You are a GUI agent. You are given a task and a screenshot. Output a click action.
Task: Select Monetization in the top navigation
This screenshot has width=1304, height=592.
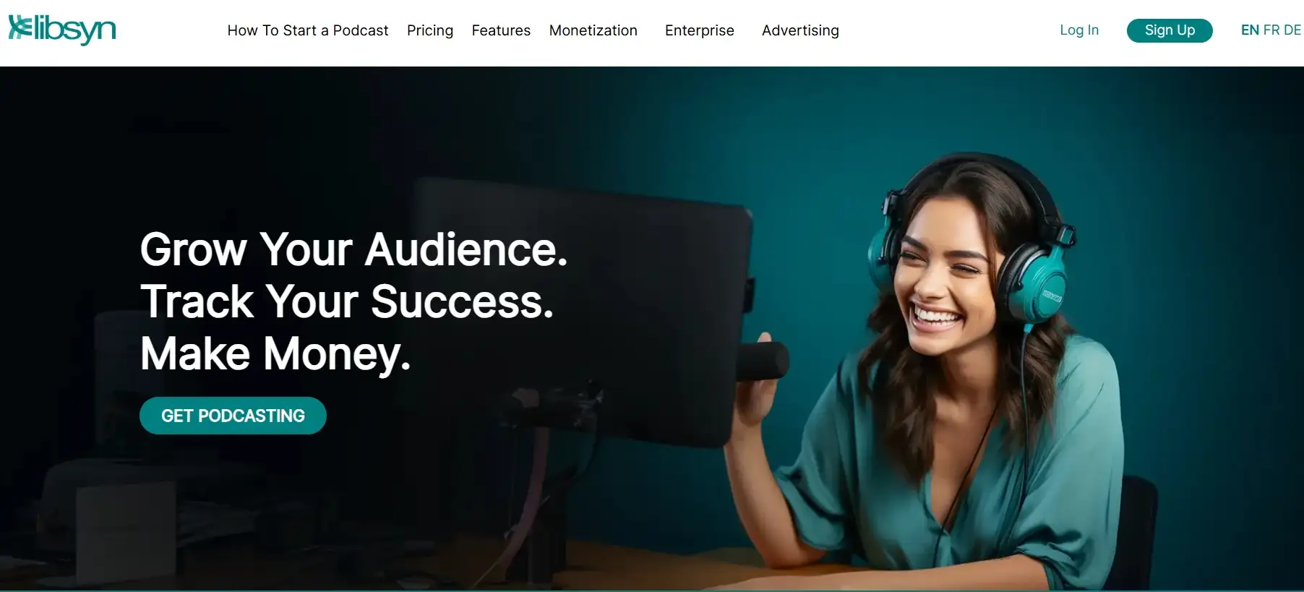click(593, 30)
